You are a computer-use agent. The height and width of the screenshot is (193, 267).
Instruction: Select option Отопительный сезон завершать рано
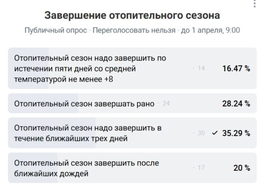tap(84, 104)
